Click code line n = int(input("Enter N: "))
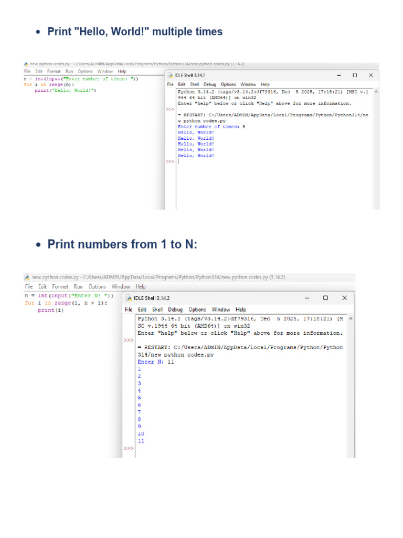403x538 pixels. coord(69,296)
